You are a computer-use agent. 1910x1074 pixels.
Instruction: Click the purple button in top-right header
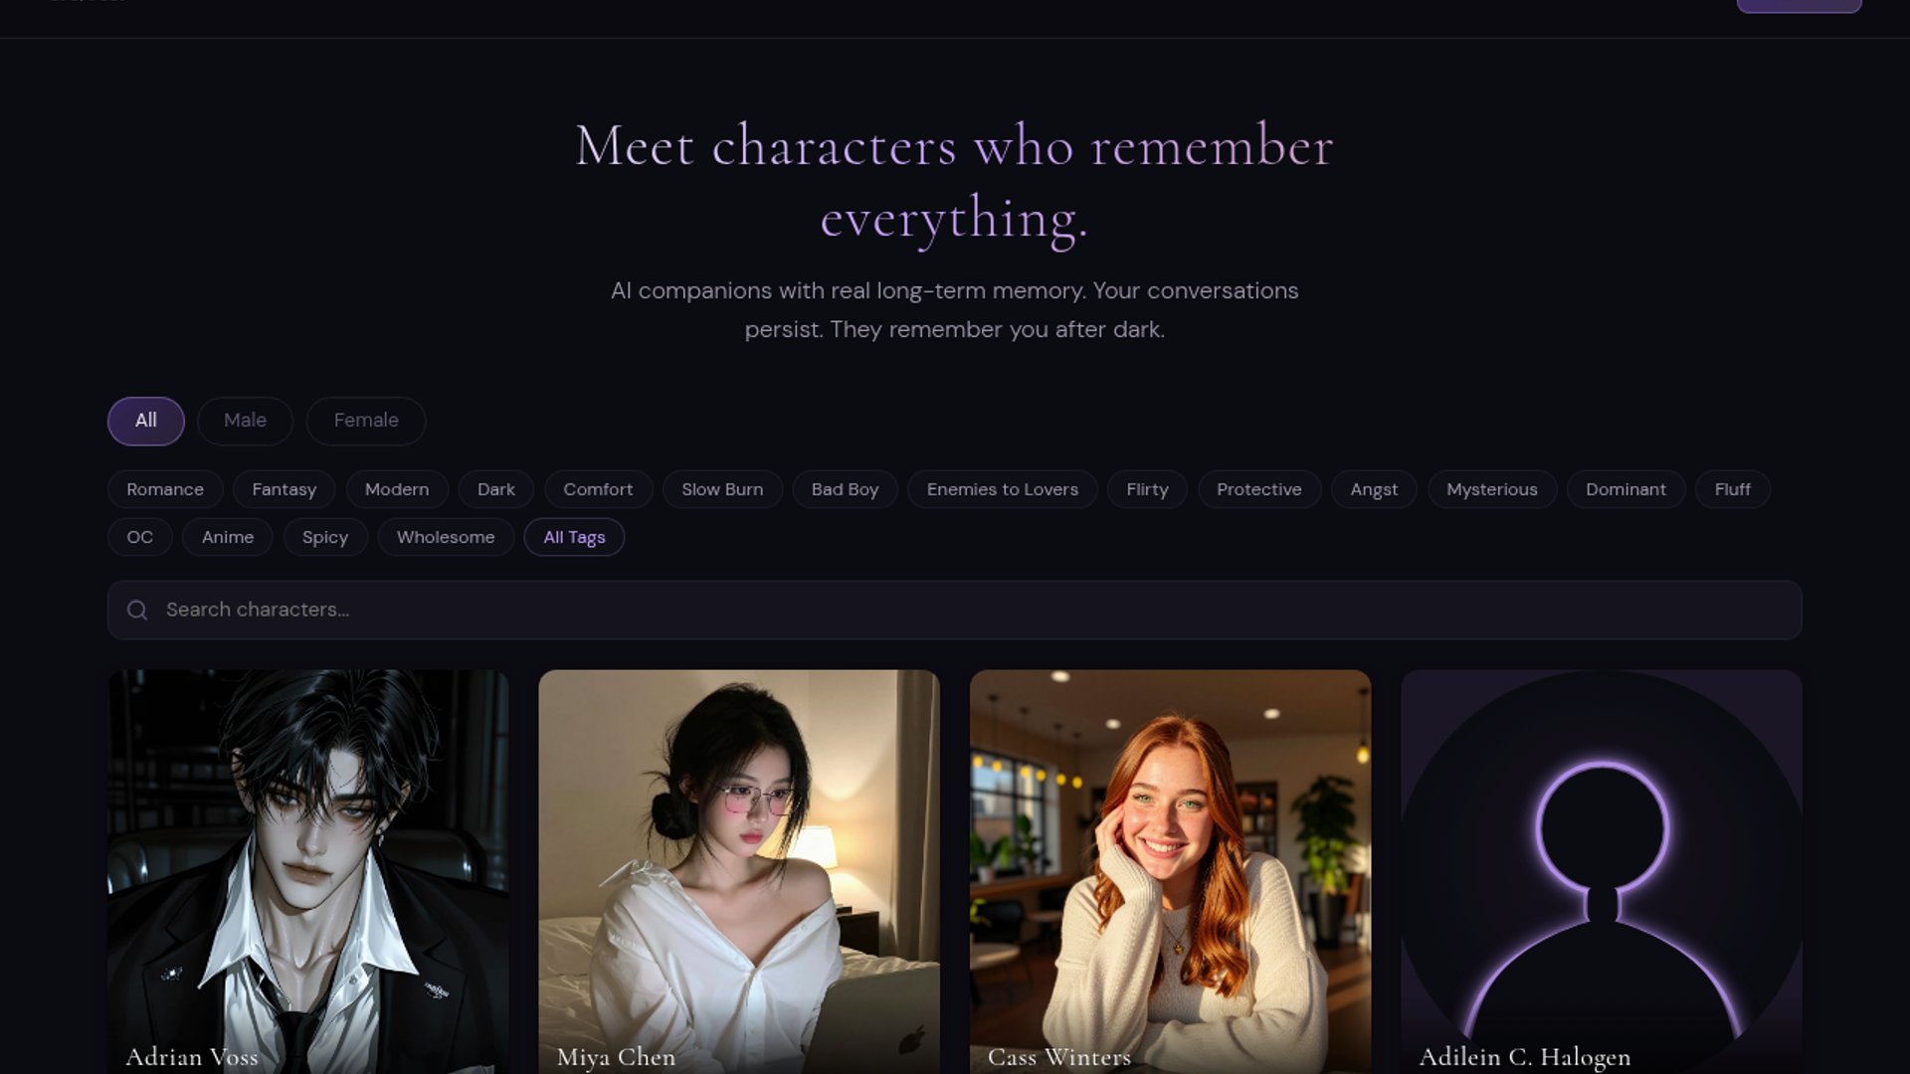1799,5
